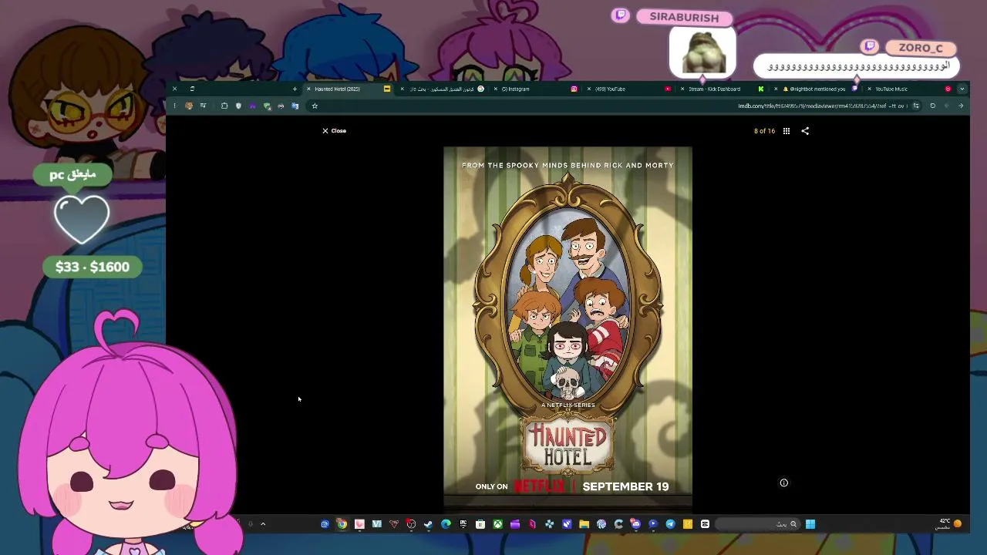Close the Instagram tab
The width and height of the screenshot is (987, 555).
point(496,89)
